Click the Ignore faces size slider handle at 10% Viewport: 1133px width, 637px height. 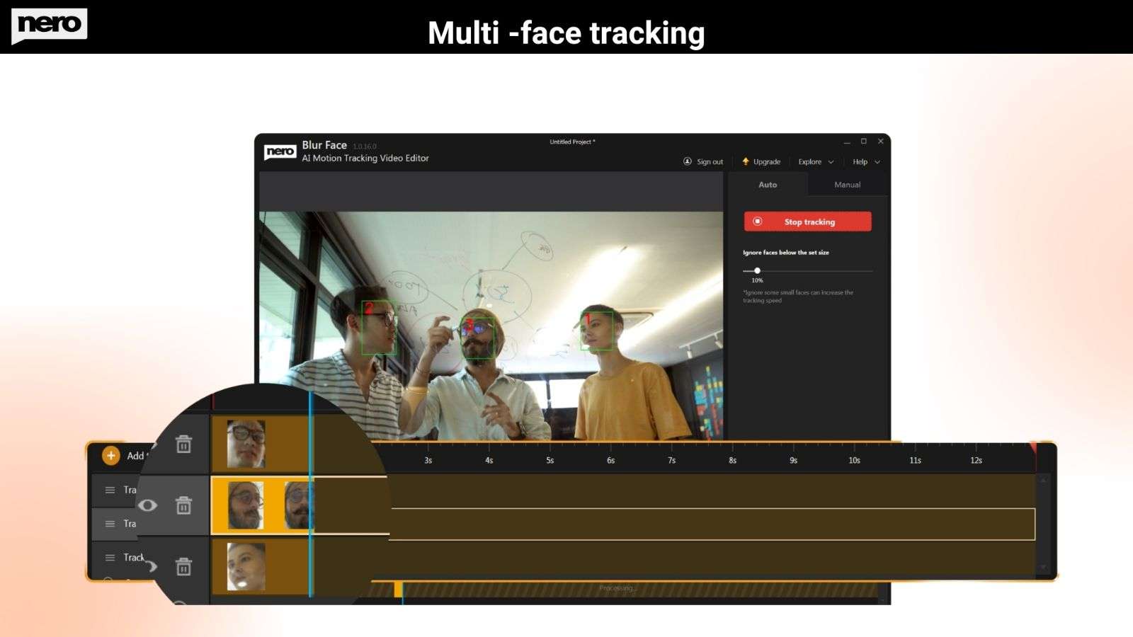[758, 270]
